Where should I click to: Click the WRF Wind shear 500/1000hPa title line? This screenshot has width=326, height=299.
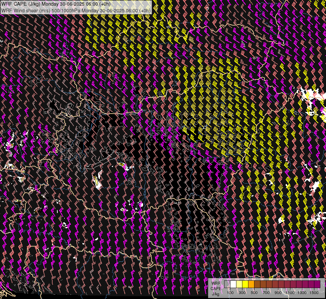pos(76,10)
